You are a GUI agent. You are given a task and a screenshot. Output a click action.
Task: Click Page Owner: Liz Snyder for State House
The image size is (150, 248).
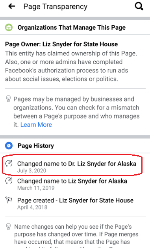pyautogui.click(x=61, y=44)
